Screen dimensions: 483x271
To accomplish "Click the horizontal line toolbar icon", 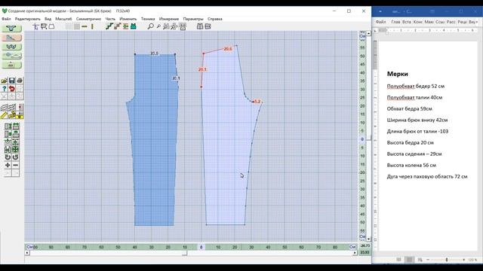I will 84,26.
